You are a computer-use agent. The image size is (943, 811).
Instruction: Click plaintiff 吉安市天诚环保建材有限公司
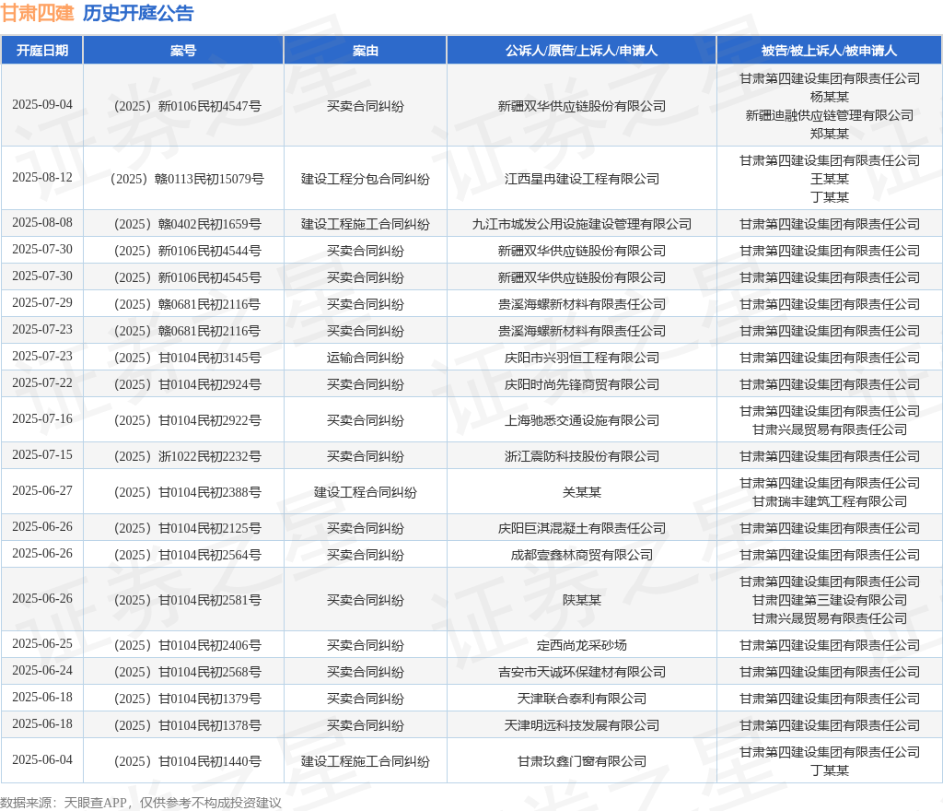click(x=582, y=672)
